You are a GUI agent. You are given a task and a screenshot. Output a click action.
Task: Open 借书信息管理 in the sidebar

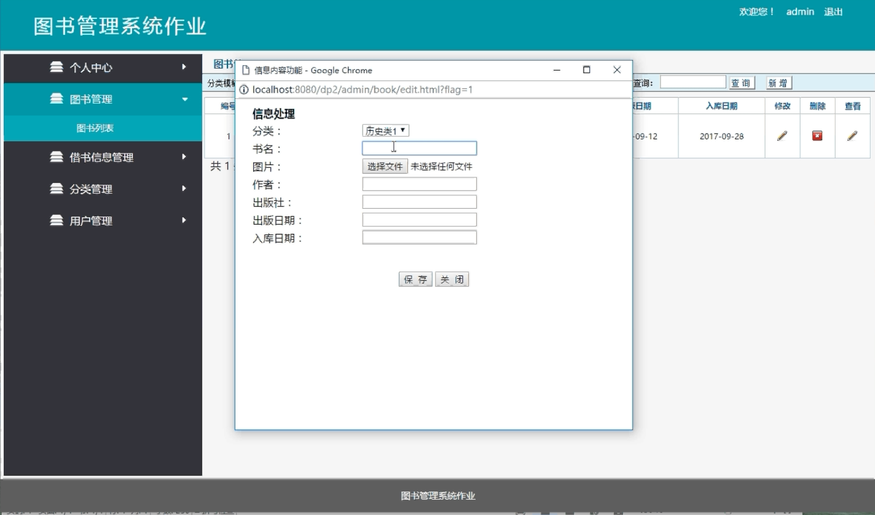(x=103, y=157)
